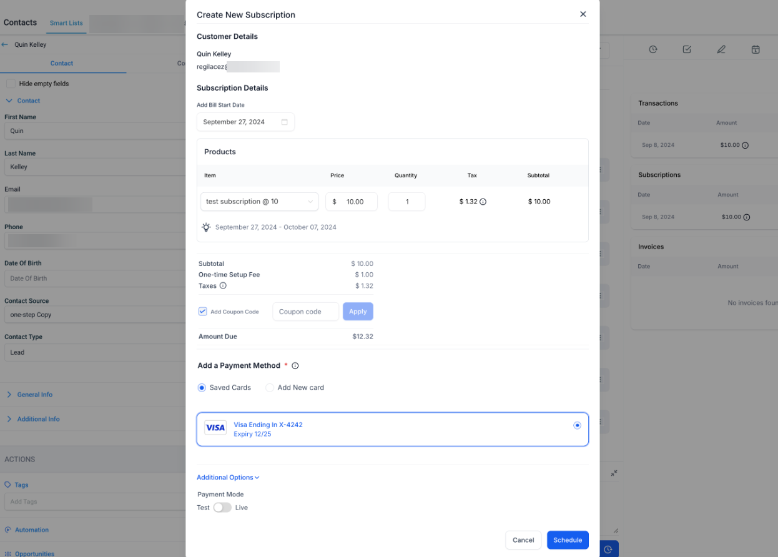Screen dimensions: 778x557
Task: Click the calendar icon in Bill Start Date
Action: (284, 122)
